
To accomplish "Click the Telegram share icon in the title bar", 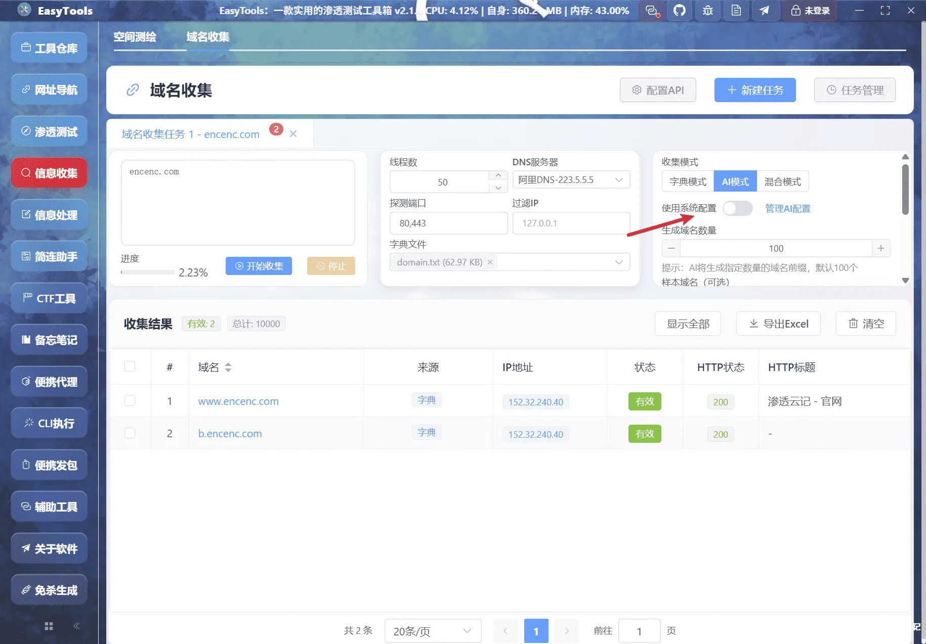I will coord(765,10).
